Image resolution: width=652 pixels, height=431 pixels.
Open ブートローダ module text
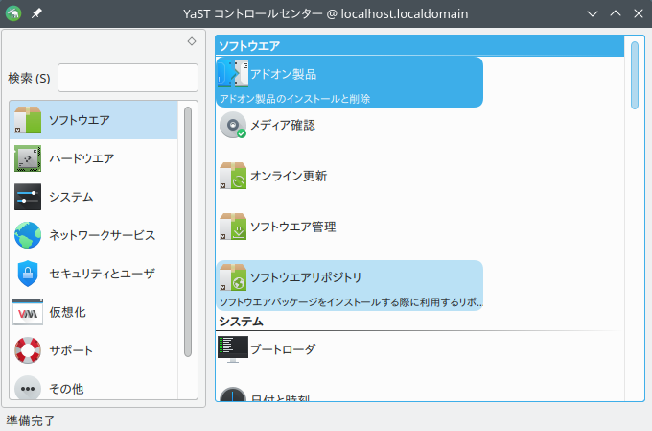tap(283, 349)
